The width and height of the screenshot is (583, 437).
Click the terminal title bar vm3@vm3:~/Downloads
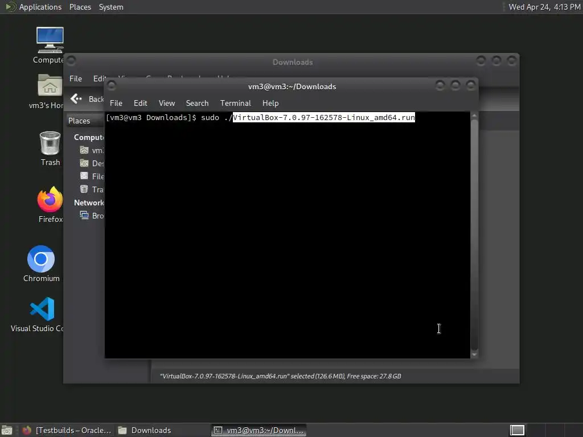[292, 86]
